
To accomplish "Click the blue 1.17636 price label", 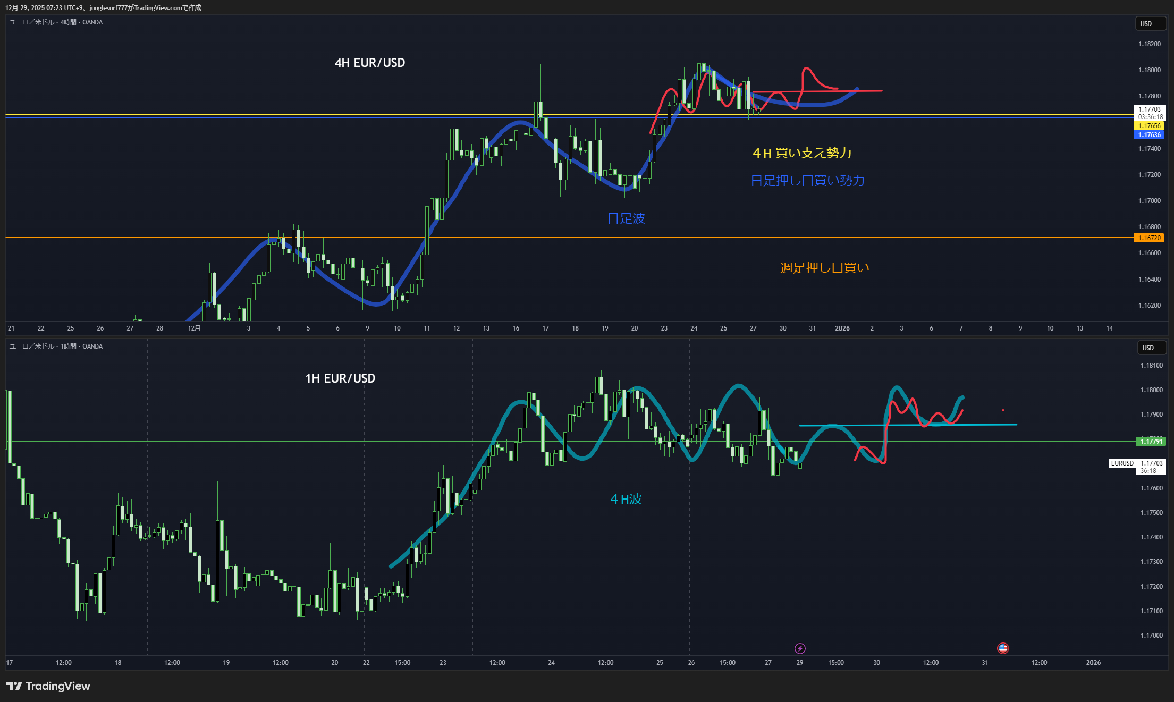I will click(x=1149, y=135).
